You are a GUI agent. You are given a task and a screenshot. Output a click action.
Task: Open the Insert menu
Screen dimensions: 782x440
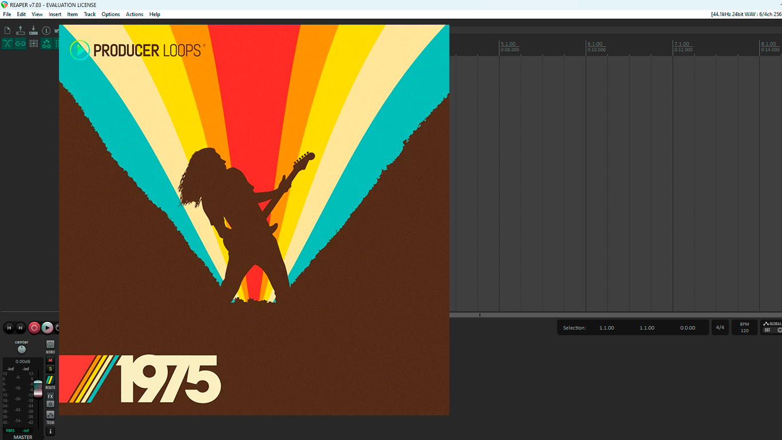pos(55,14)
